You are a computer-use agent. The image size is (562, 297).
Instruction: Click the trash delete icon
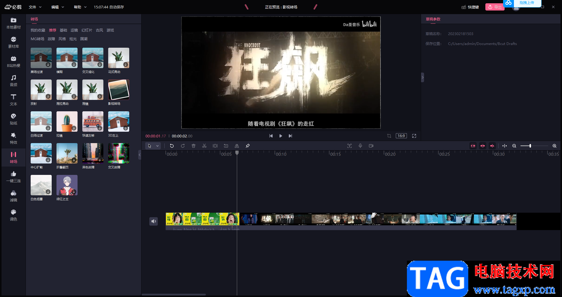coord(194,146)
